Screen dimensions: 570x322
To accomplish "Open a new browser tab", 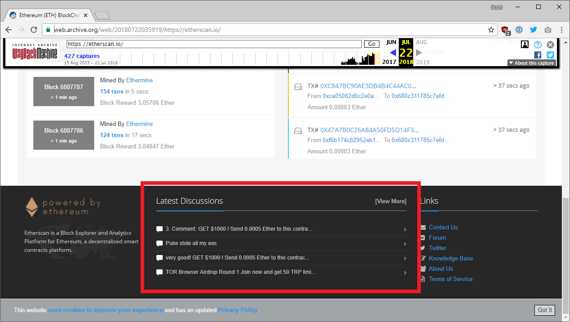I will [x=102, y=16].
